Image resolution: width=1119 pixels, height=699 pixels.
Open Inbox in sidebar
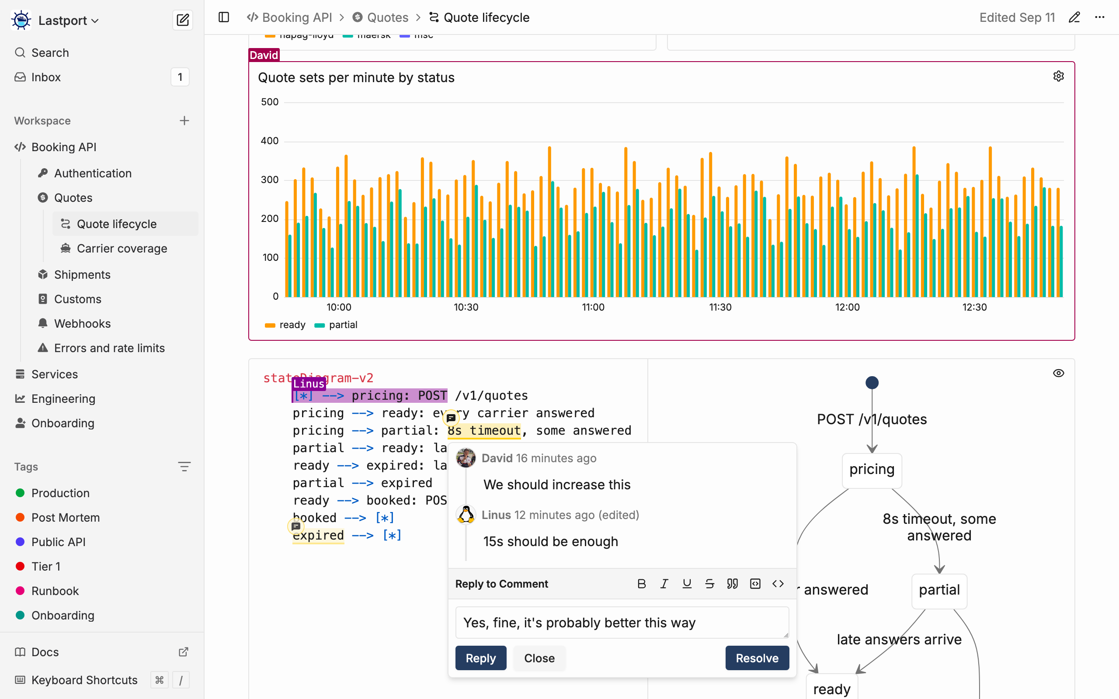pyautogui.click(x=102, y=77)
